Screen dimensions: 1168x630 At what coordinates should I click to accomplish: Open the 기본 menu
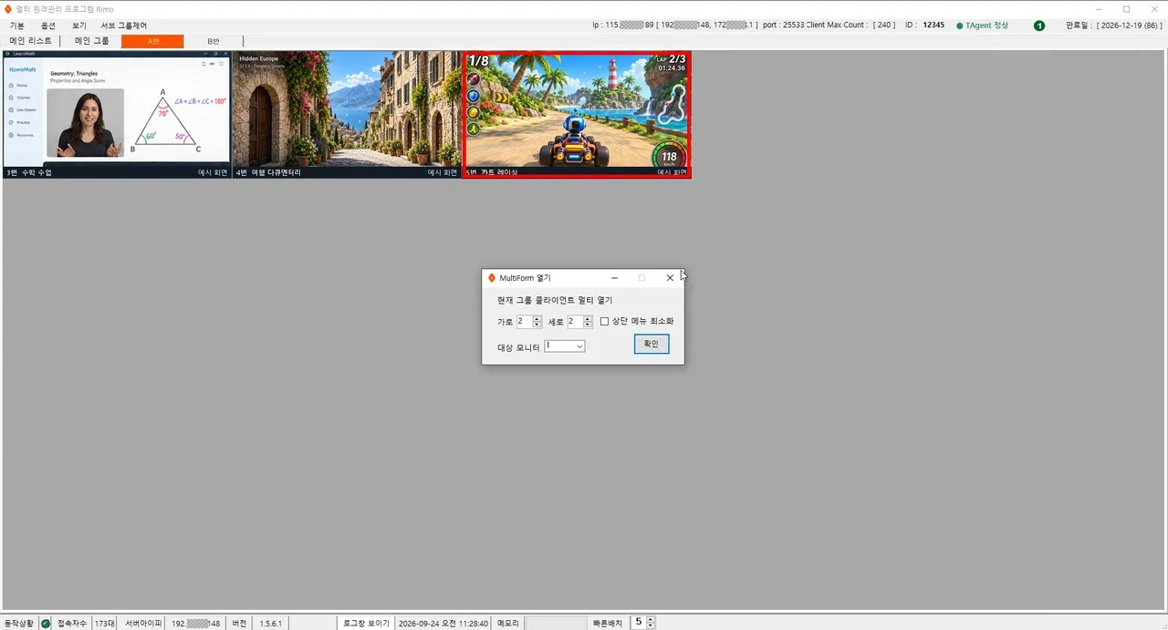16,26
